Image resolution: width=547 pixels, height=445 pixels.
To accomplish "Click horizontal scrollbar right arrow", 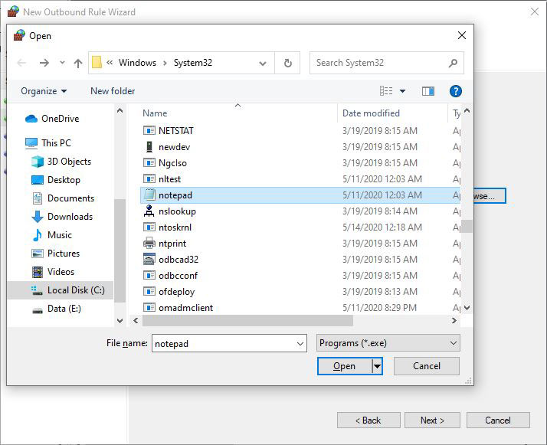I will tap(454, 320).
